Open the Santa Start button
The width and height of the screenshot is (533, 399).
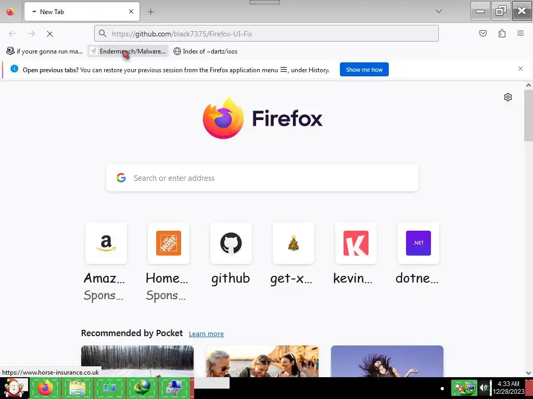click(14, 388)
